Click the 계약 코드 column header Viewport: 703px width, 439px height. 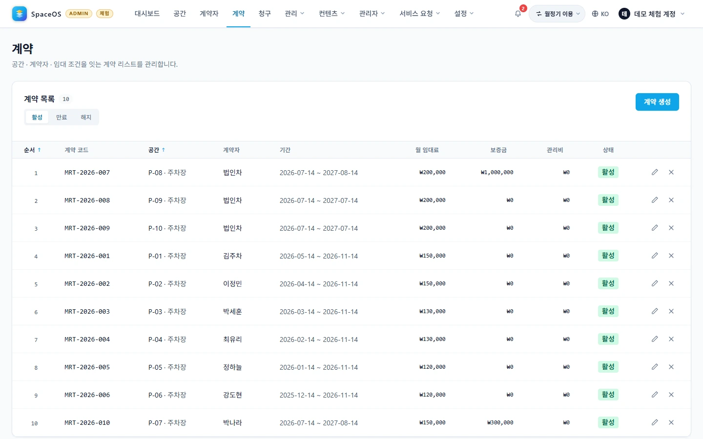(76, 150)
